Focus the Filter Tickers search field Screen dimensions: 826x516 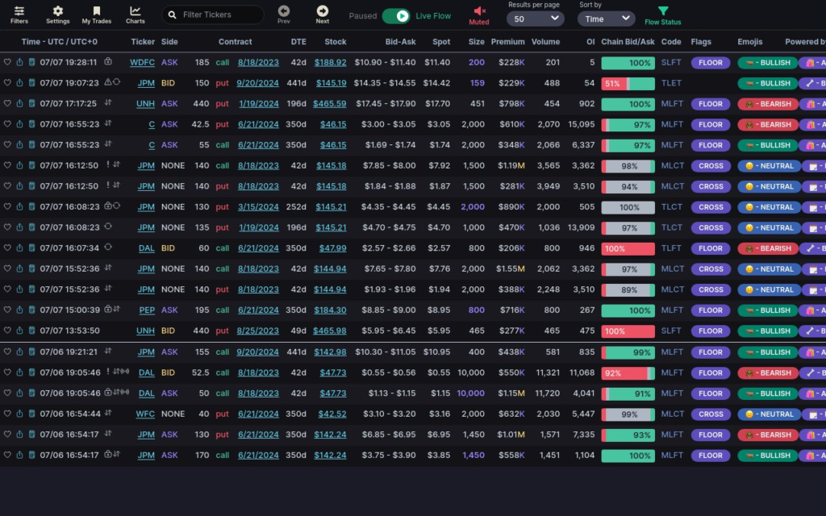213,15
